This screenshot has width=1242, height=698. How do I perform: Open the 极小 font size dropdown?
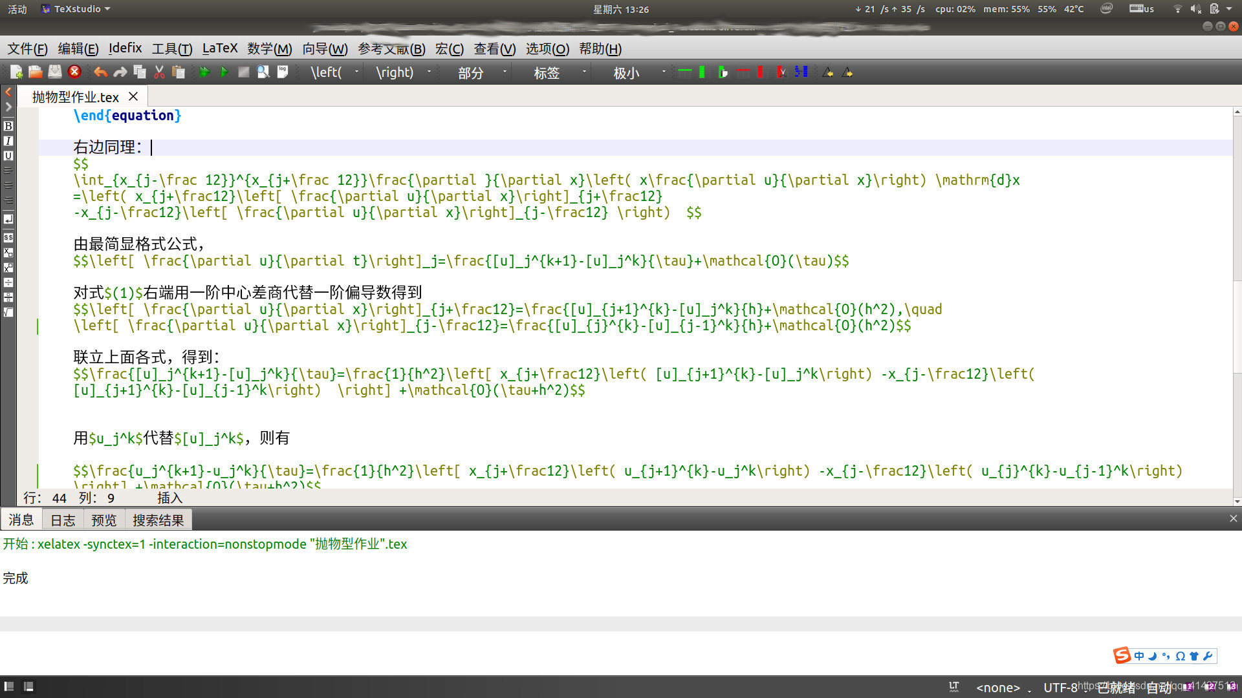664,72
